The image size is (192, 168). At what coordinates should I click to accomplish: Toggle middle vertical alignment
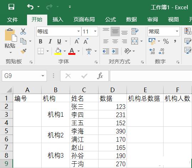point(115,31)
